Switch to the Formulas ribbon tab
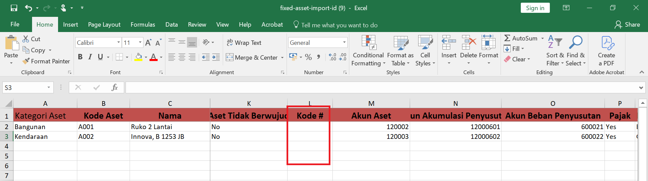648x181 pixels. (143, 25)
